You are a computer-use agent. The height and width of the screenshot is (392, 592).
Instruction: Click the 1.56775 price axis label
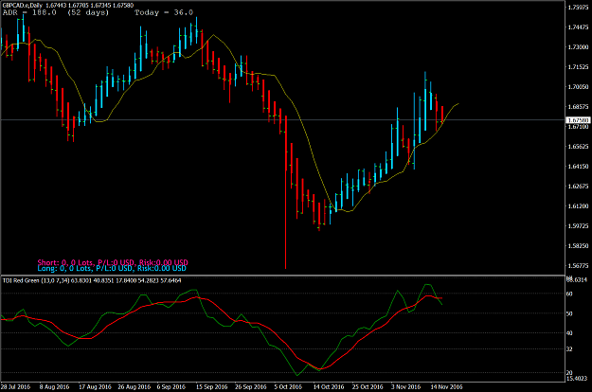[578, 266]
